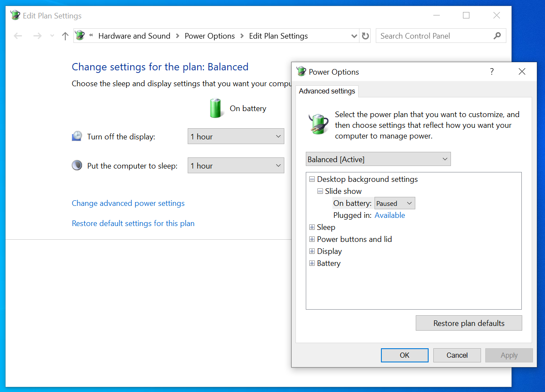Switch to the Advanced settings tab

[327, 91]
